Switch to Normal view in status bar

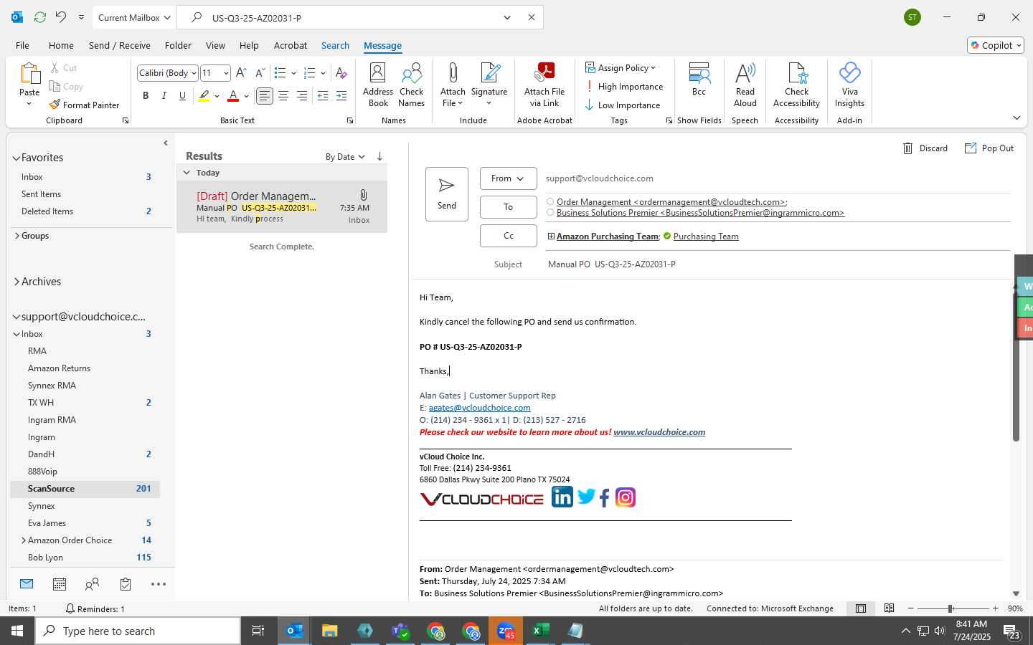tap(861, 608)
